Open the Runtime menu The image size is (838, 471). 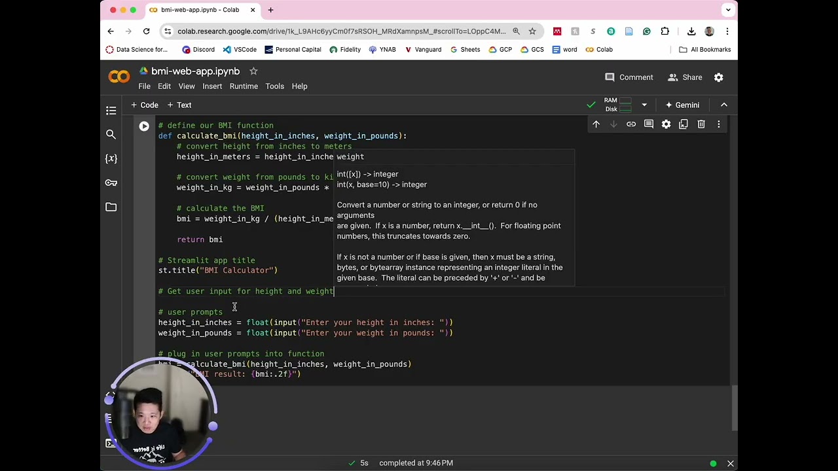point(244,86)
